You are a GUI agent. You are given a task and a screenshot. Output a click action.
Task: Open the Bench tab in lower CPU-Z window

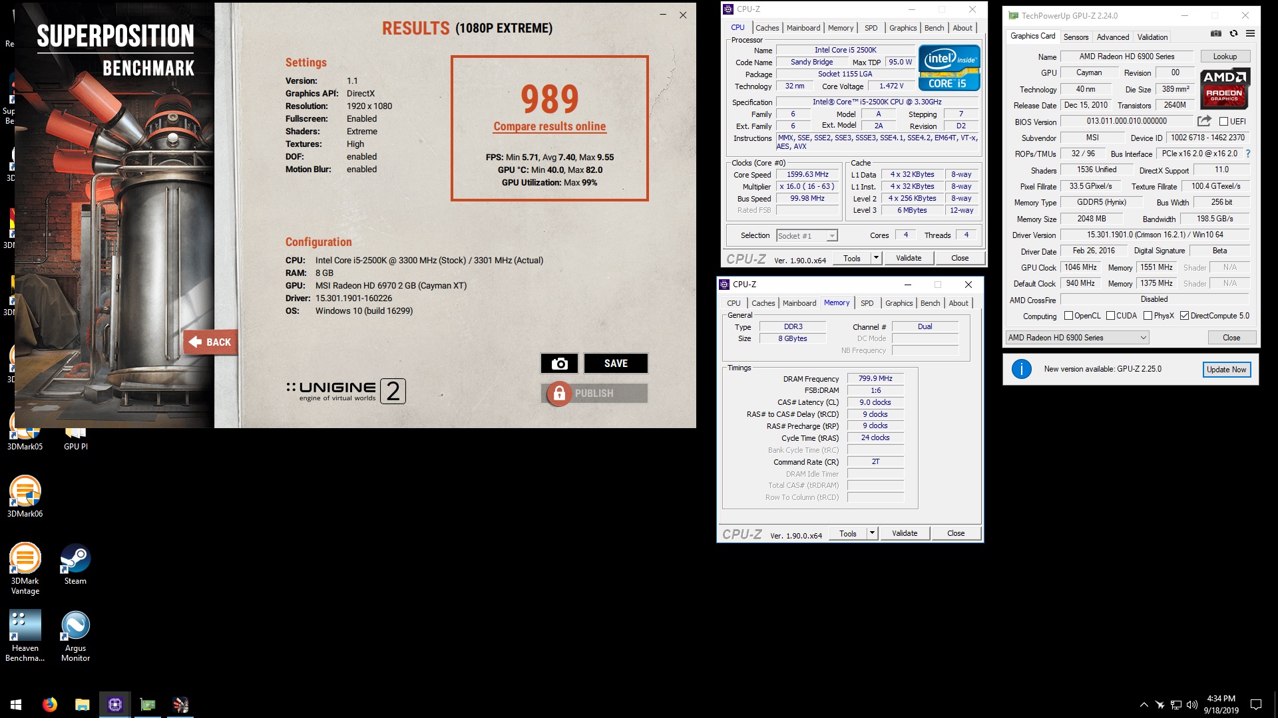coord(930,303)
